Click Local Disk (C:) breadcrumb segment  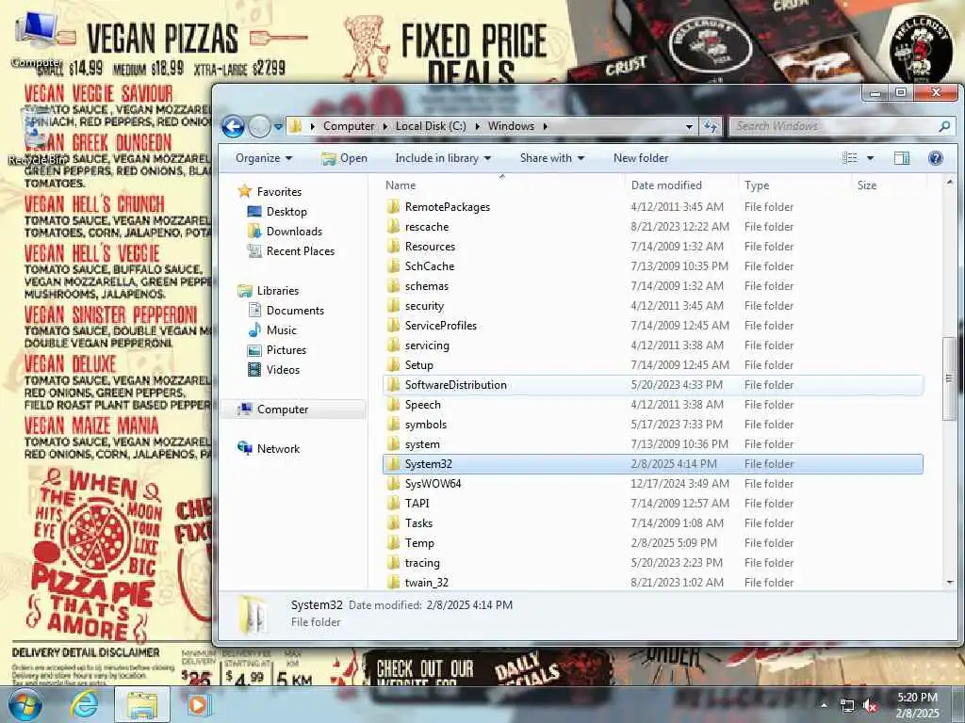431,126
